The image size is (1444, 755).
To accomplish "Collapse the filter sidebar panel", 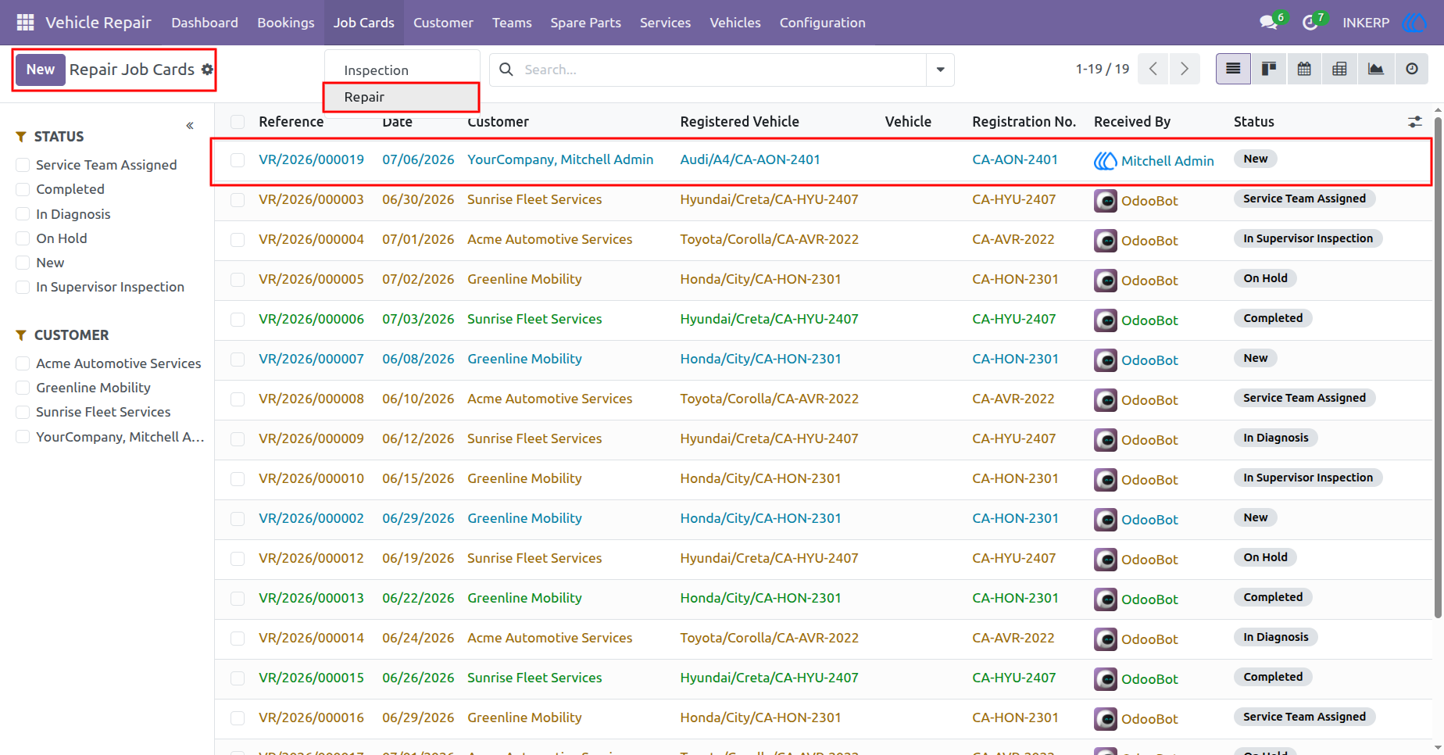I will pos(190,126).
